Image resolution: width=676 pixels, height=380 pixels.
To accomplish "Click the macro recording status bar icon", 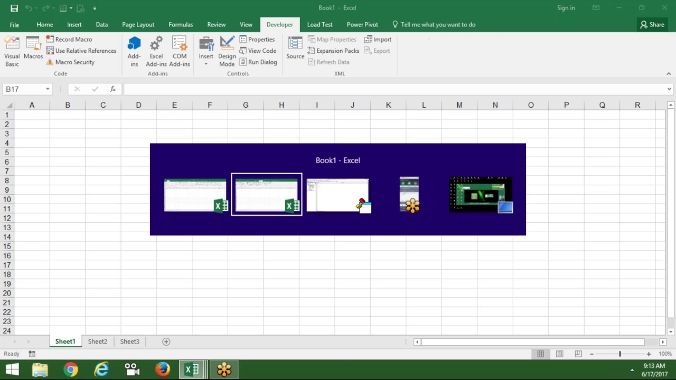I will (32, 354).
